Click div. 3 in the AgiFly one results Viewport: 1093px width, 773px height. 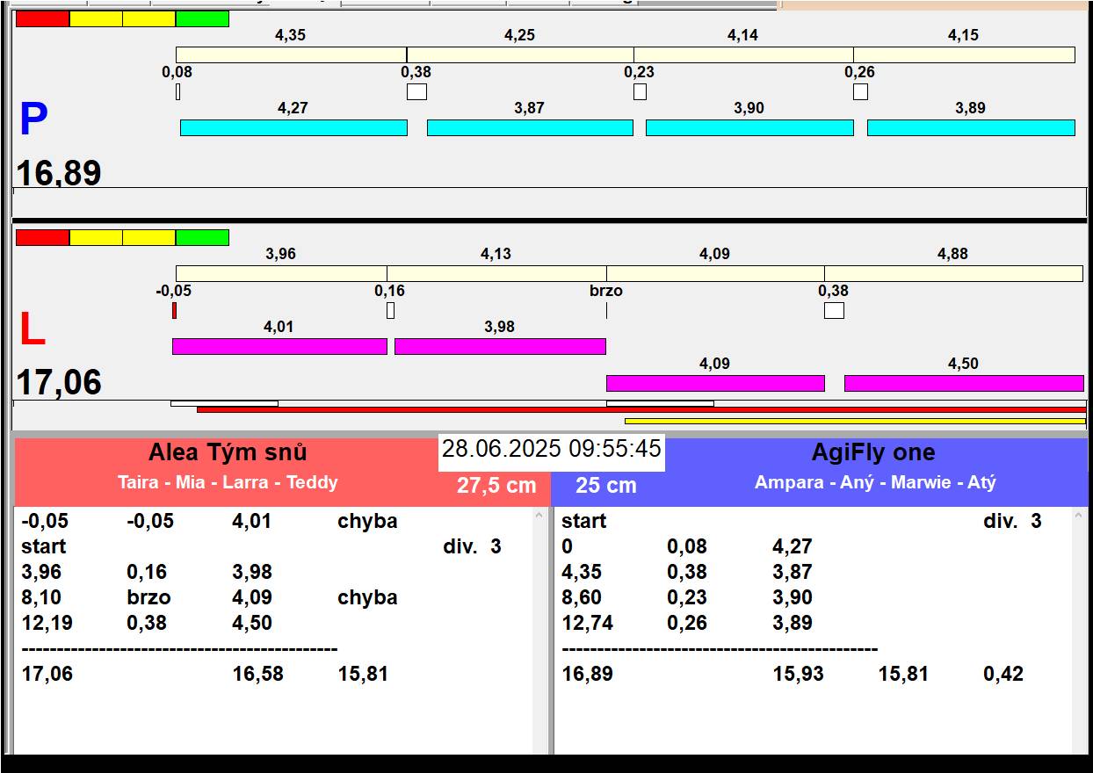[1012, 521]
